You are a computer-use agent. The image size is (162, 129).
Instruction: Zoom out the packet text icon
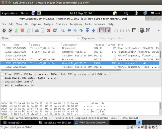(x=122, y=30)
